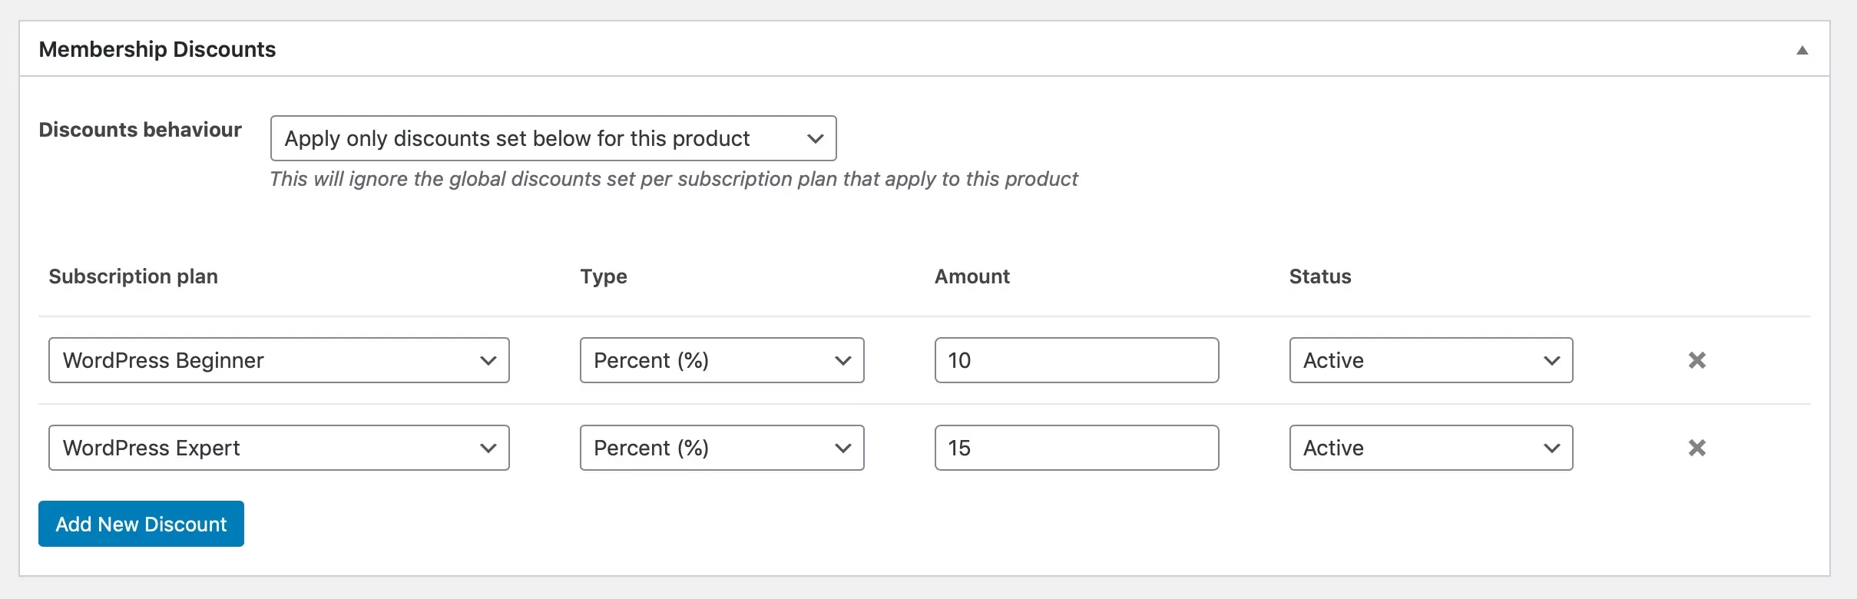Open Type dropdown in WordPress Beginner row
Screen dimensions: 1857x599
pos(722,360)
